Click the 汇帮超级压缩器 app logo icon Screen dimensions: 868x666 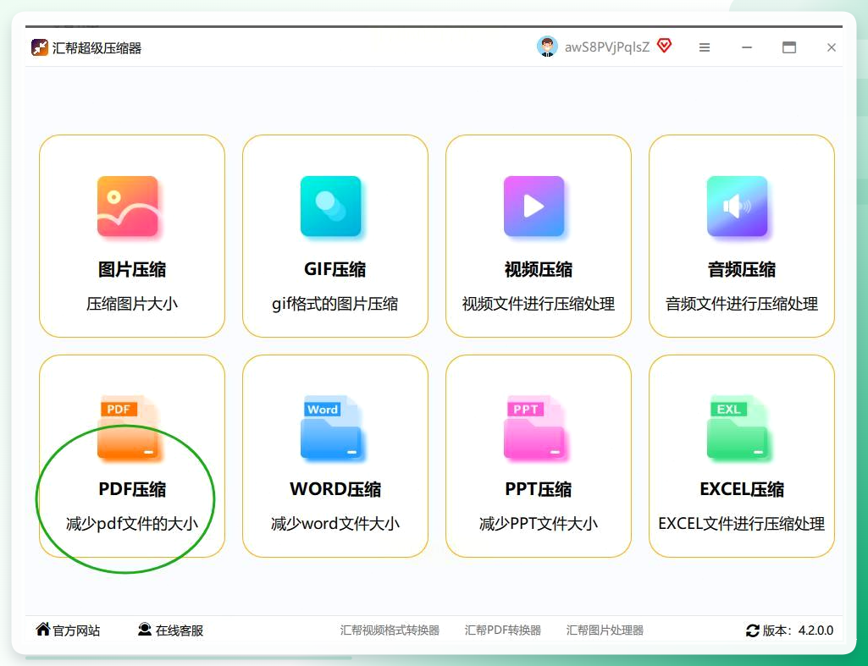click(39, 47)
